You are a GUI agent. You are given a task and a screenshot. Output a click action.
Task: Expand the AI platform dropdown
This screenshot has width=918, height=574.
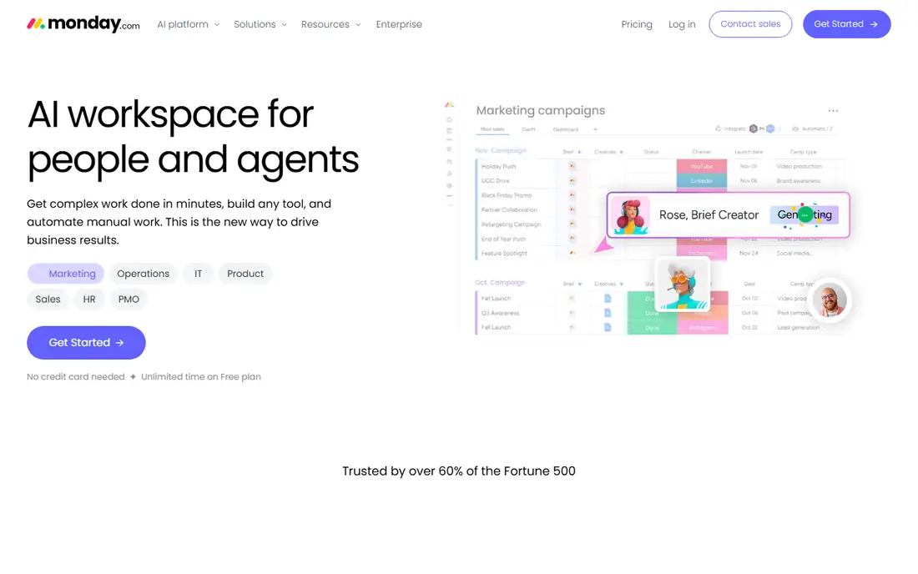pos(188,24)
